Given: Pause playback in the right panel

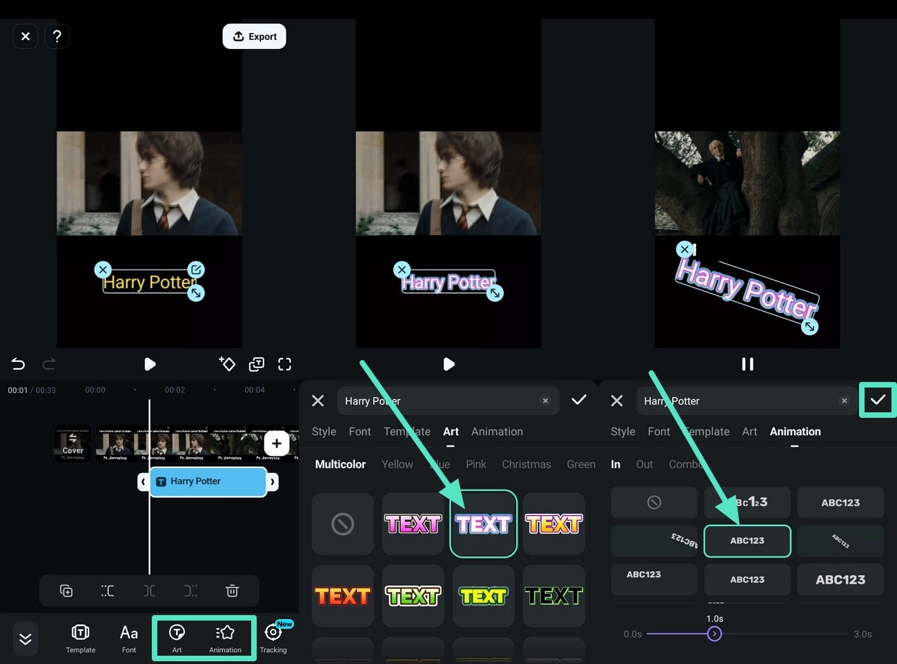Looking at the screenshot, I should pyautogui.click(x=747, y=364).
